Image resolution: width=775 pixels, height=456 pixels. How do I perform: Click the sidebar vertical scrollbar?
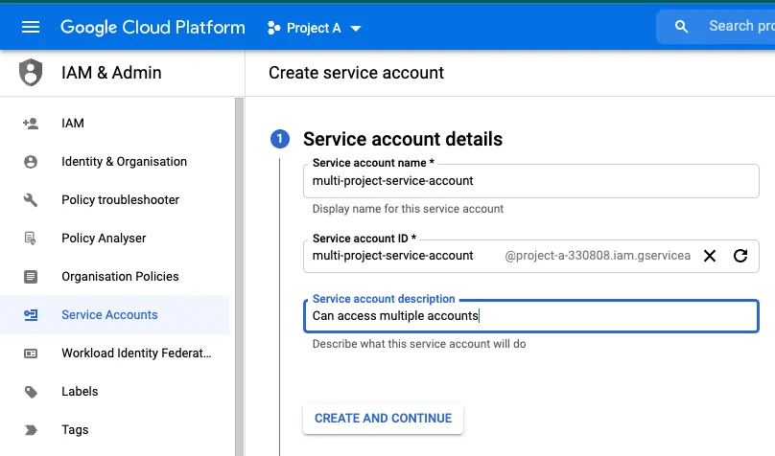(239, 276)
